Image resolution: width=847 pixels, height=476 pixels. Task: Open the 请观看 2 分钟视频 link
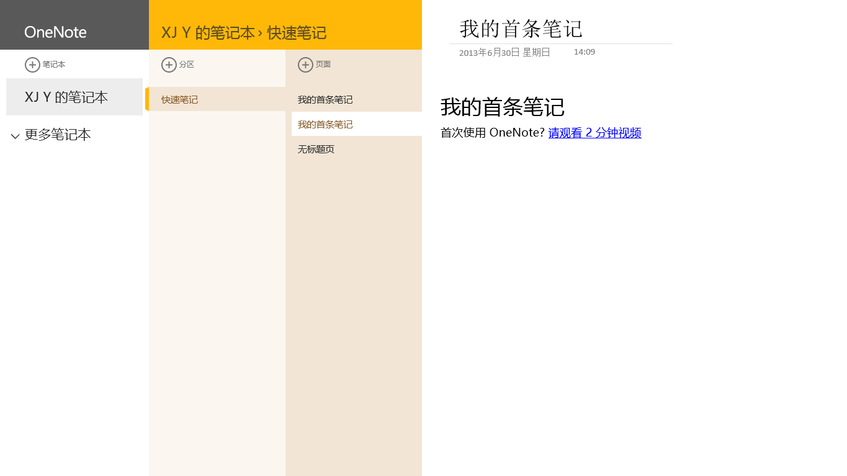[x=594, y=133]
